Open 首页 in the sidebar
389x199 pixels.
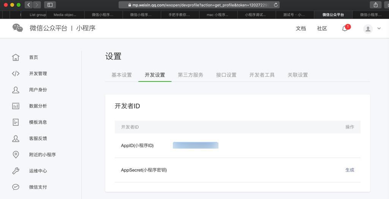point(33,57)
